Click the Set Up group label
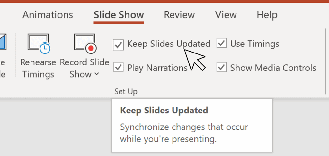 [x=126, y=91]
